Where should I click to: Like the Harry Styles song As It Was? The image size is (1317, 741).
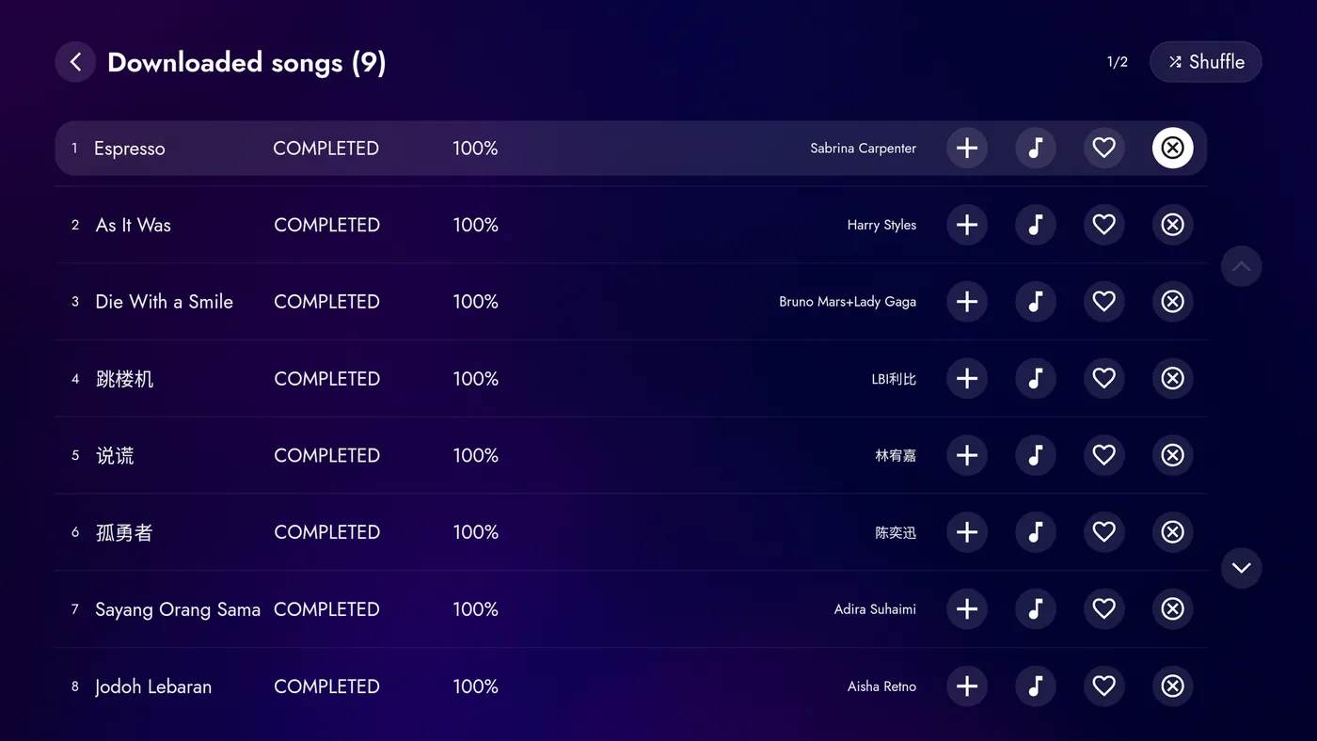[1103, 225]
